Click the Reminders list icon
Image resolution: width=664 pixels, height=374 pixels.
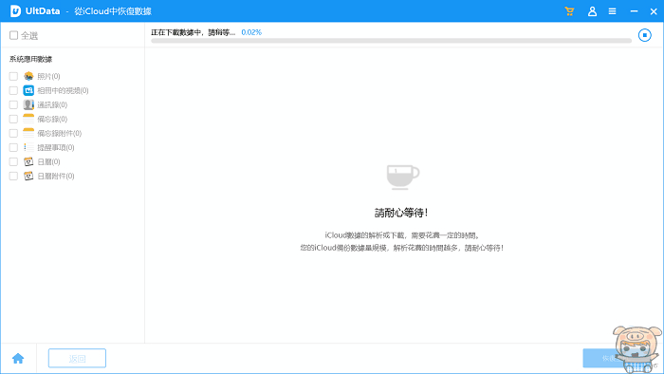(28, 147)
